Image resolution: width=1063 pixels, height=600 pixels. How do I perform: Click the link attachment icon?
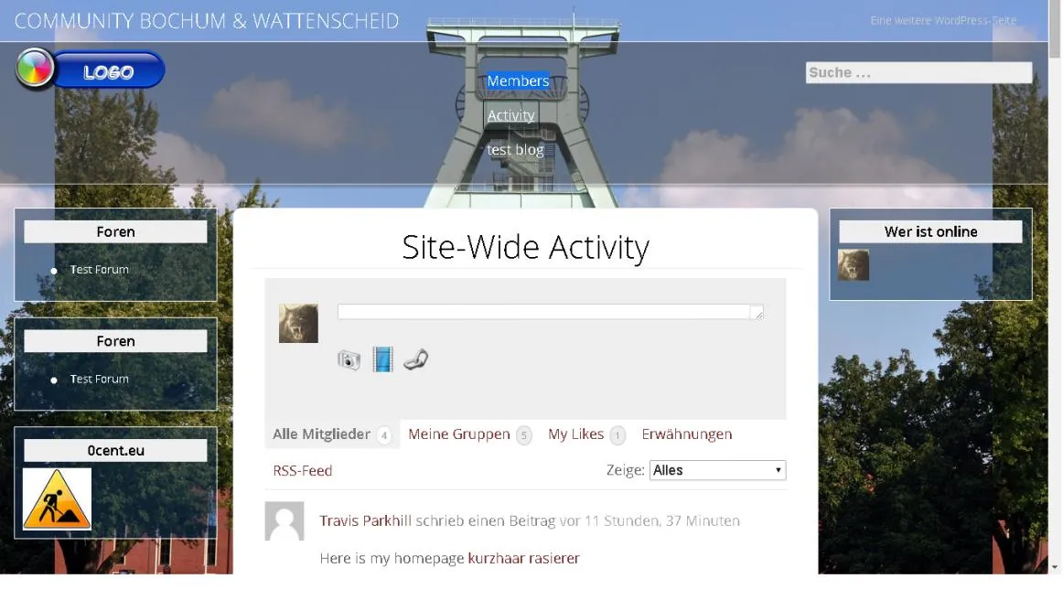[415, 359]
